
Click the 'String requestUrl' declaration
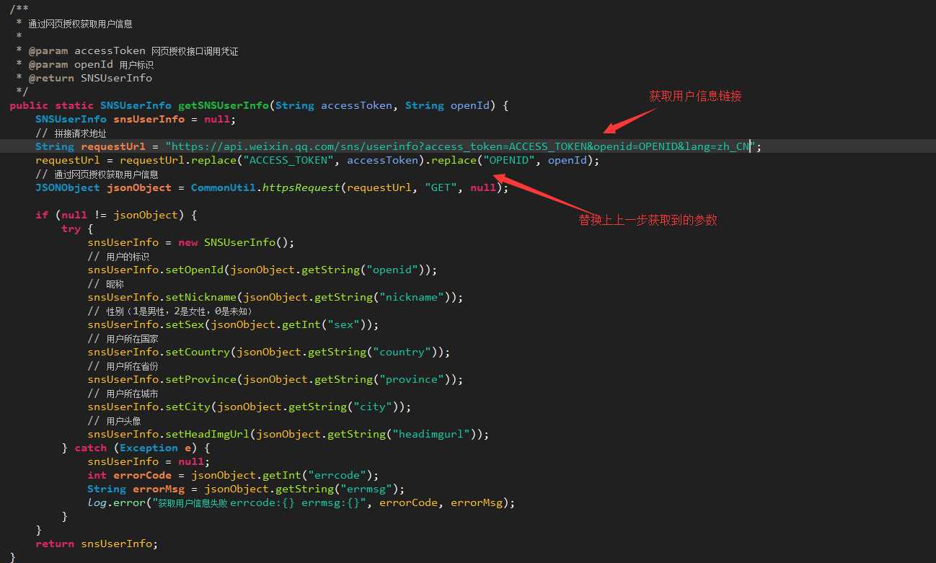[x=90, y=146]
